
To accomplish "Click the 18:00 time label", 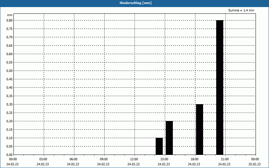I will [195, 159].
